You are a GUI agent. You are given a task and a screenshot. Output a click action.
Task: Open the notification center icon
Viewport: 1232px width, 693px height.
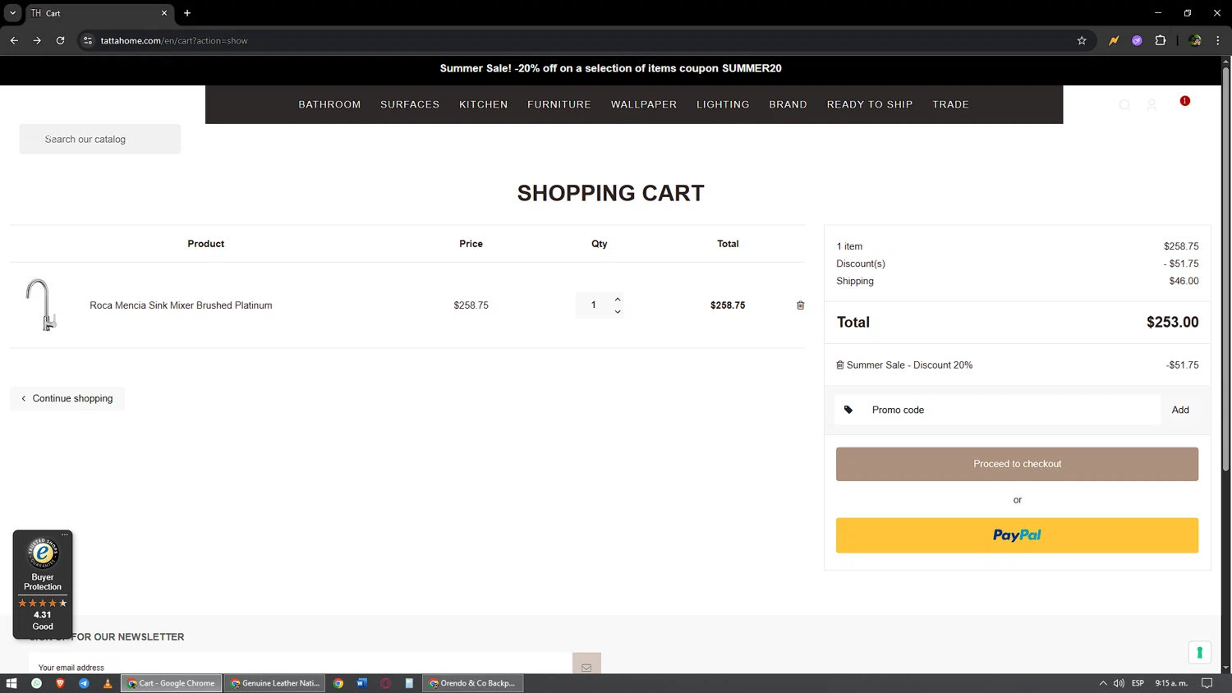pyautogui.click(x=1207, y=683)
